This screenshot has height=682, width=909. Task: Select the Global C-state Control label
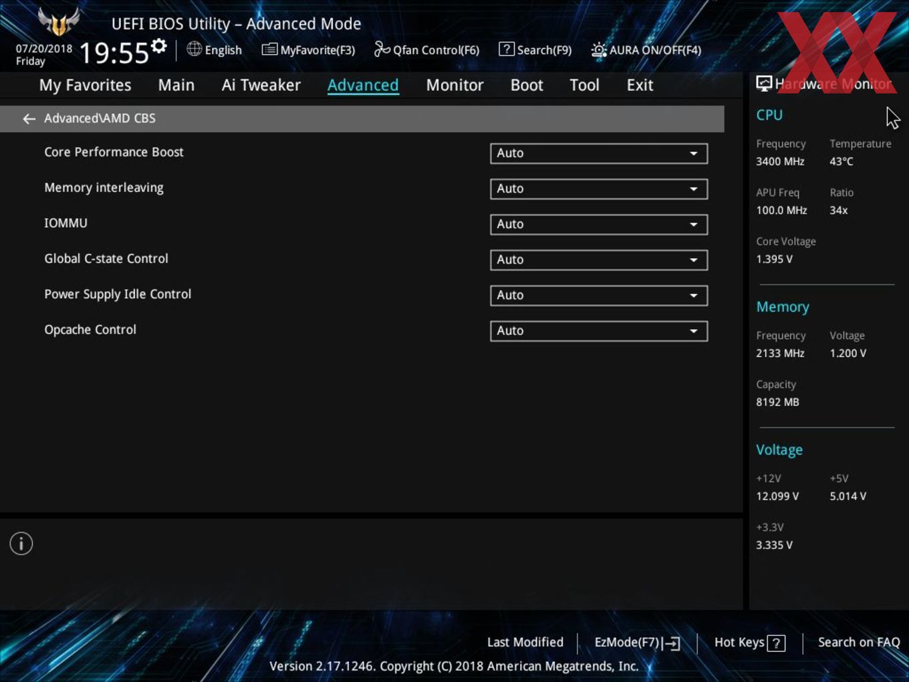point(106,258)
